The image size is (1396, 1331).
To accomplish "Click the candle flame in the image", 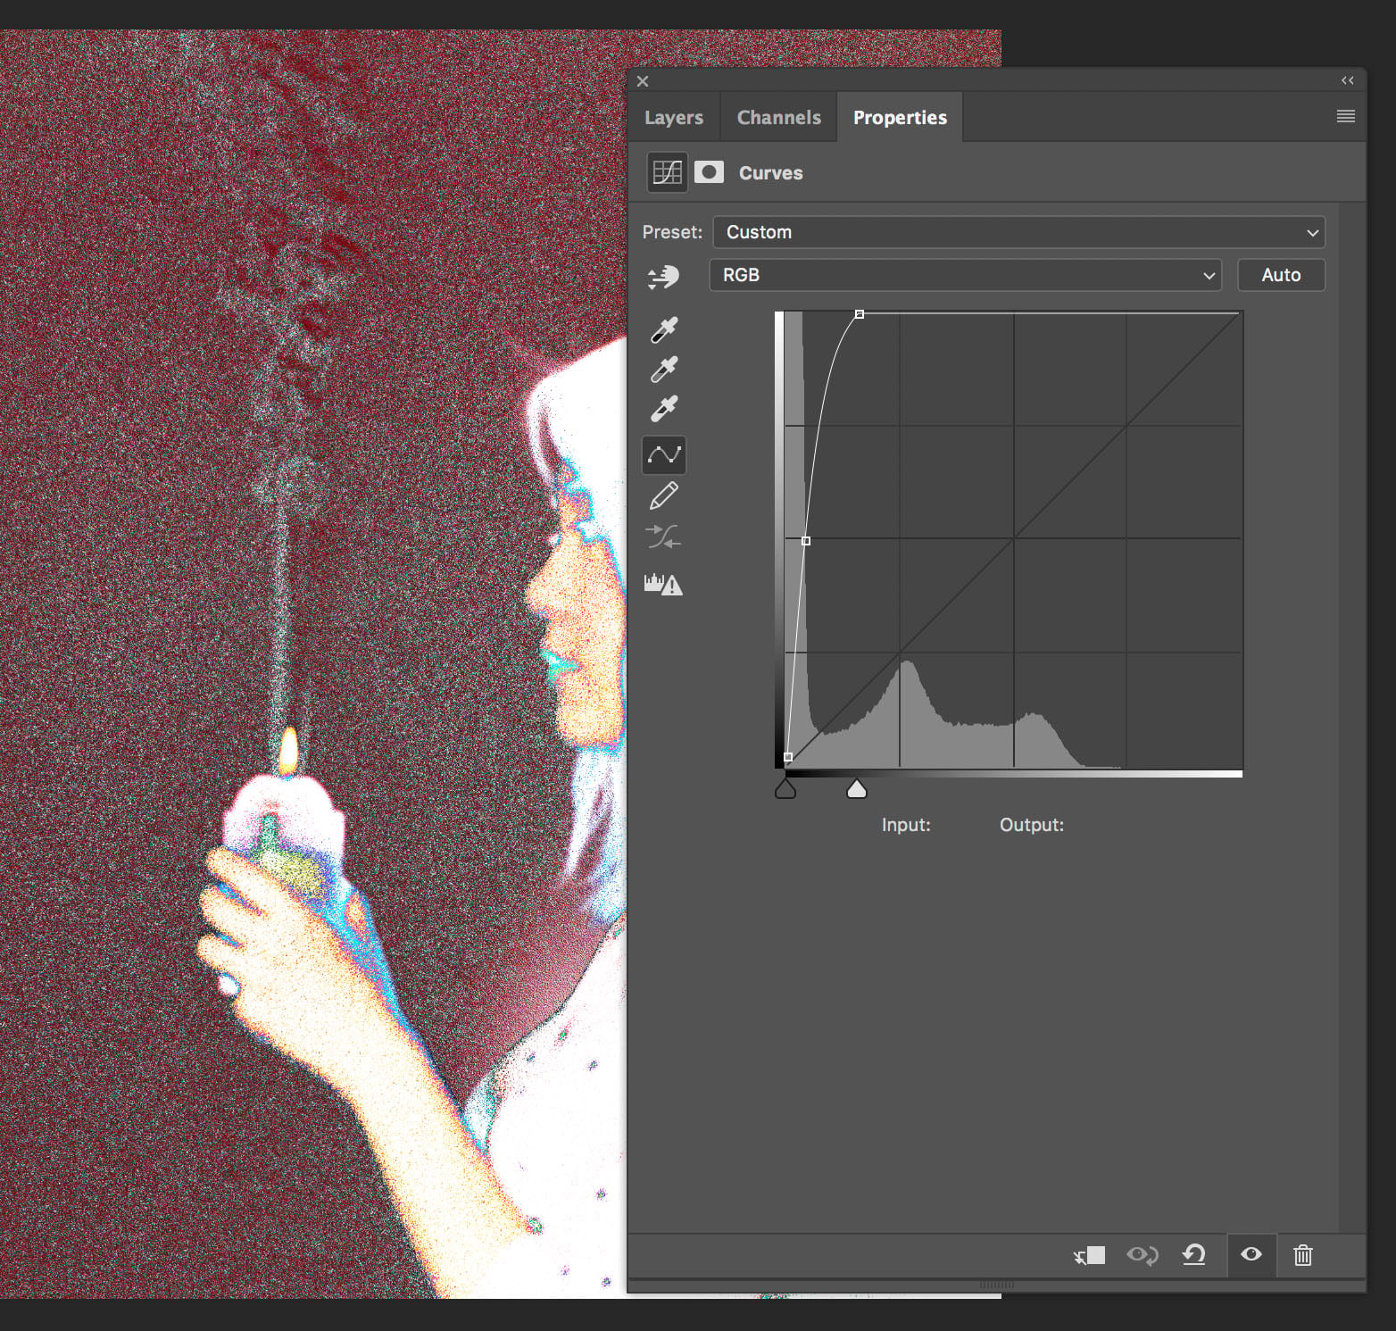I will pos(288,752).
